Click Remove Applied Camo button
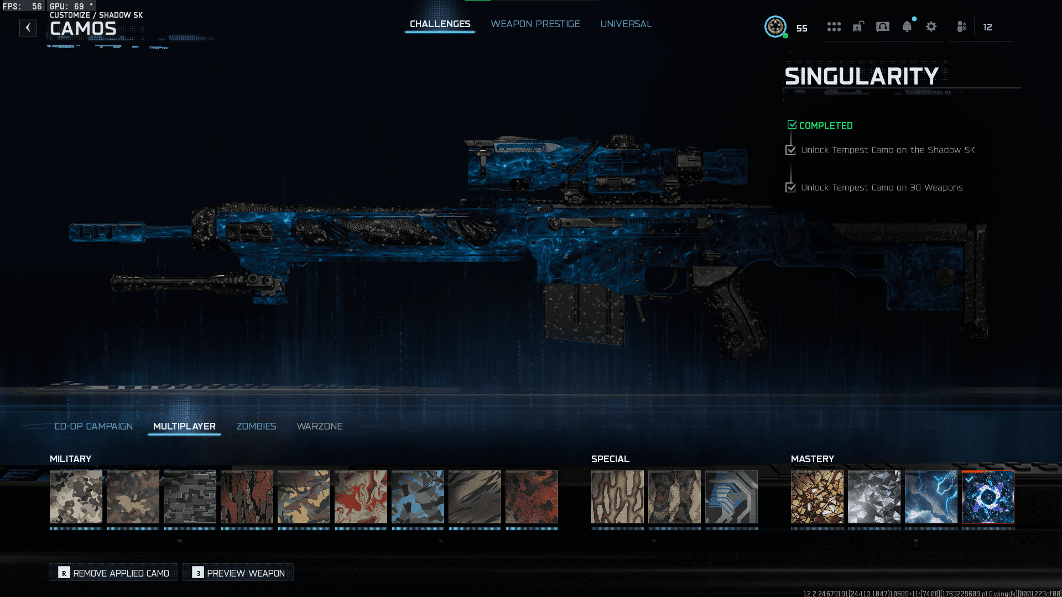1062x597 pixels. point(113,573)
